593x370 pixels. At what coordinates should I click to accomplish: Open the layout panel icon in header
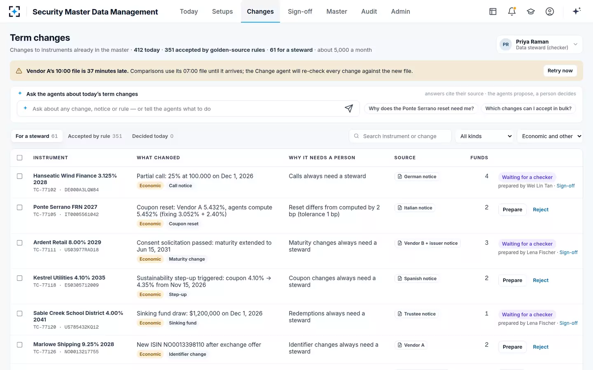pyautogui.click(x=493, y=12)
